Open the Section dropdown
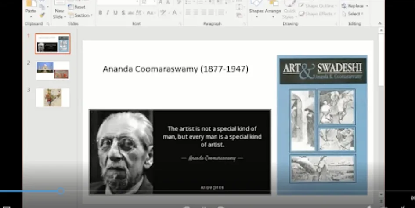This screenshot has width=415, height=208. tap(80, 15)
